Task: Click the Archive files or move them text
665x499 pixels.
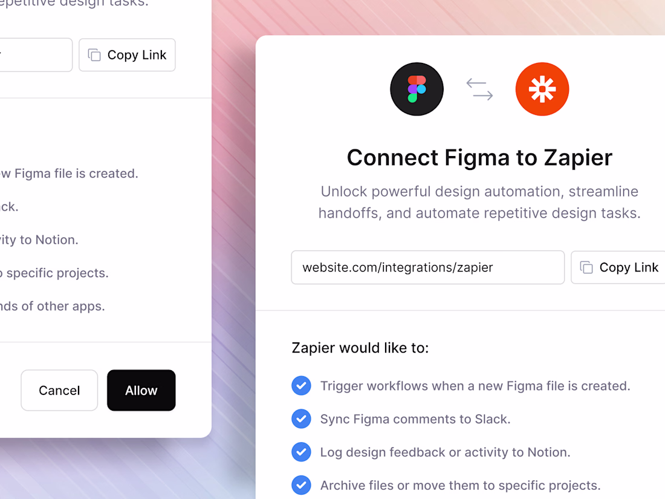Action: click(460, 485)
